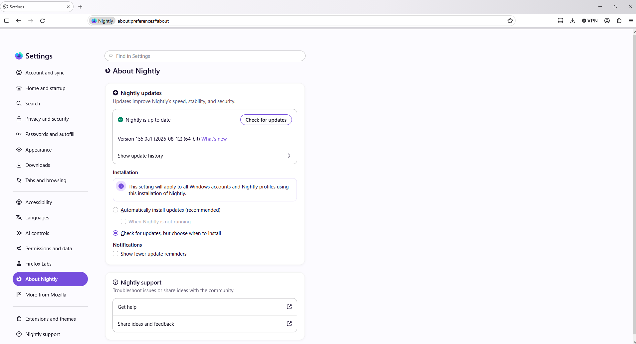This screenshot has width=636, height=344.
Task: Open the Downloads toolbar icon
Action: (x=572, y=21)
